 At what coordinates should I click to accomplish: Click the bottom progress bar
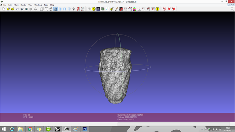(x=174, y=124)
